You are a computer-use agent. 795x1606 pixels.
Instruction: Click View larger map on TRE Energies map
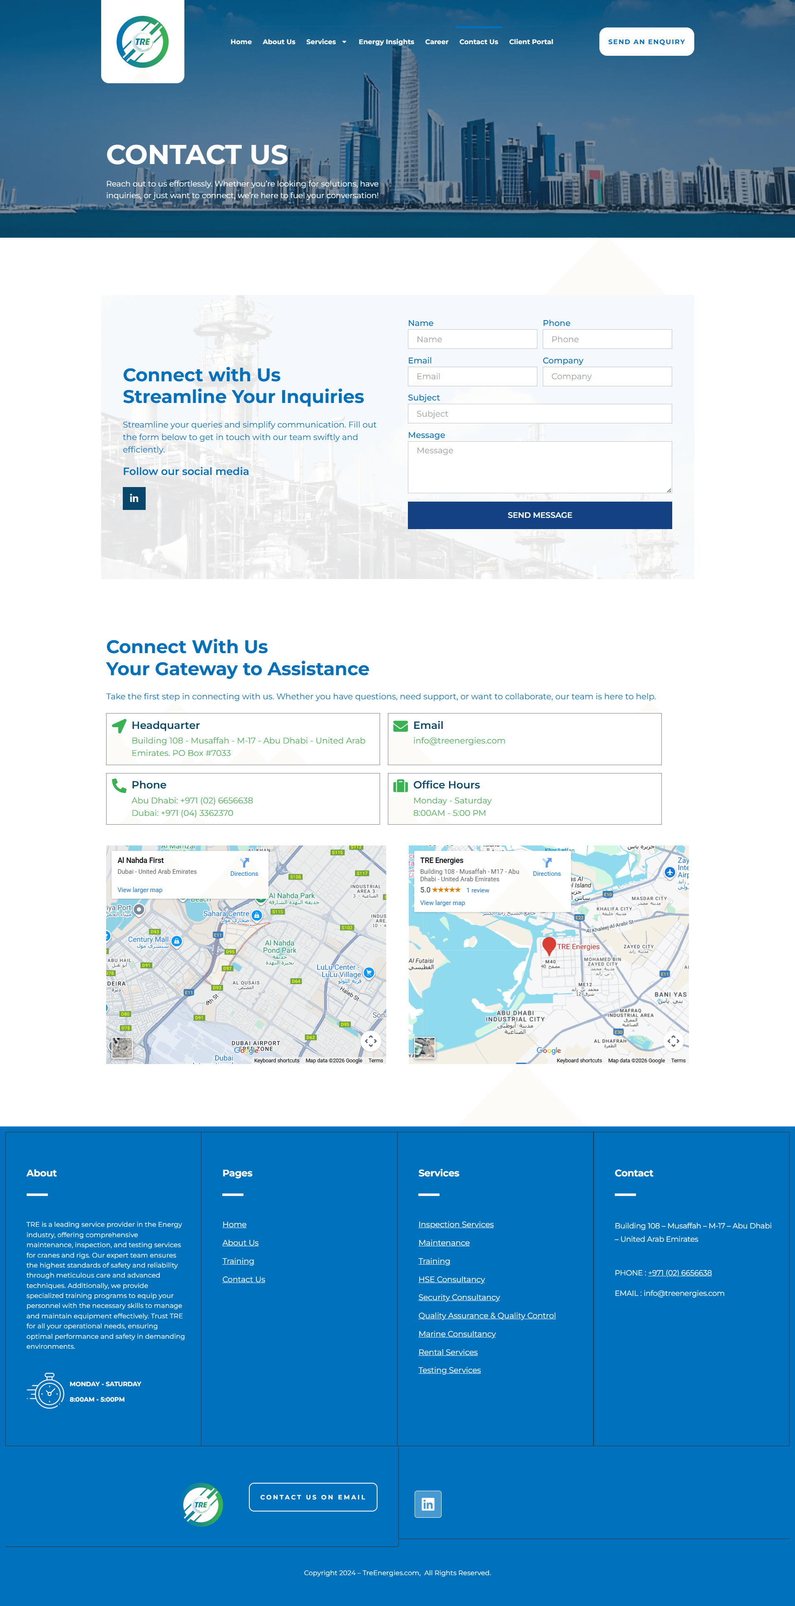click(442, 903)
